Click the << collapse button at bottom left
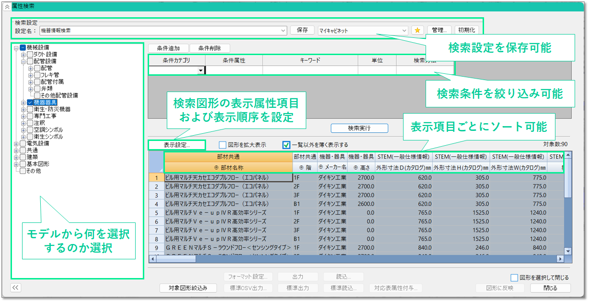Screen dimensions: 589x302 tap(16, 288)
